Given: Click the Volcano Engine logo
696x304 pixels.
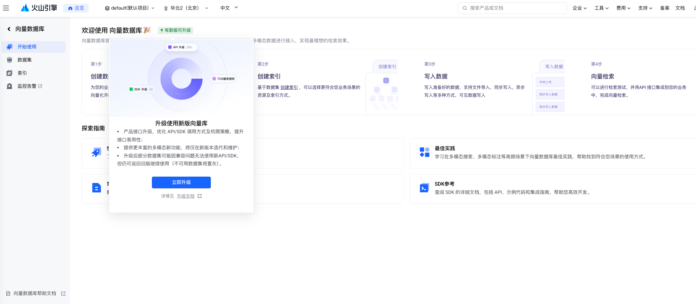Looking at the screenshot, I should coord(39,8).
